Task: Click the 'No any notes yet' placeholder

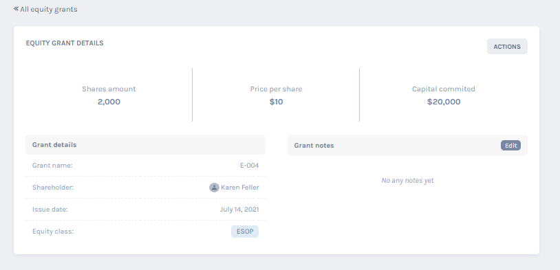Action: pos(407,181)
